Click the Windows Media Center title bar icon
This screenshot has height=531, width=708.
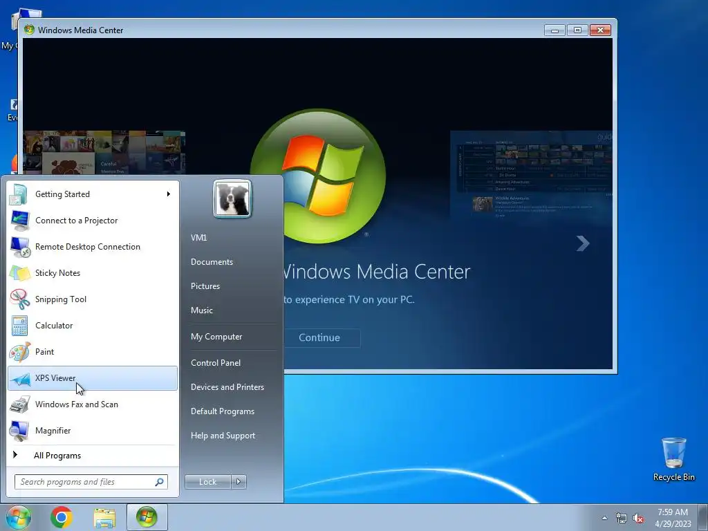tap(29, 30)
